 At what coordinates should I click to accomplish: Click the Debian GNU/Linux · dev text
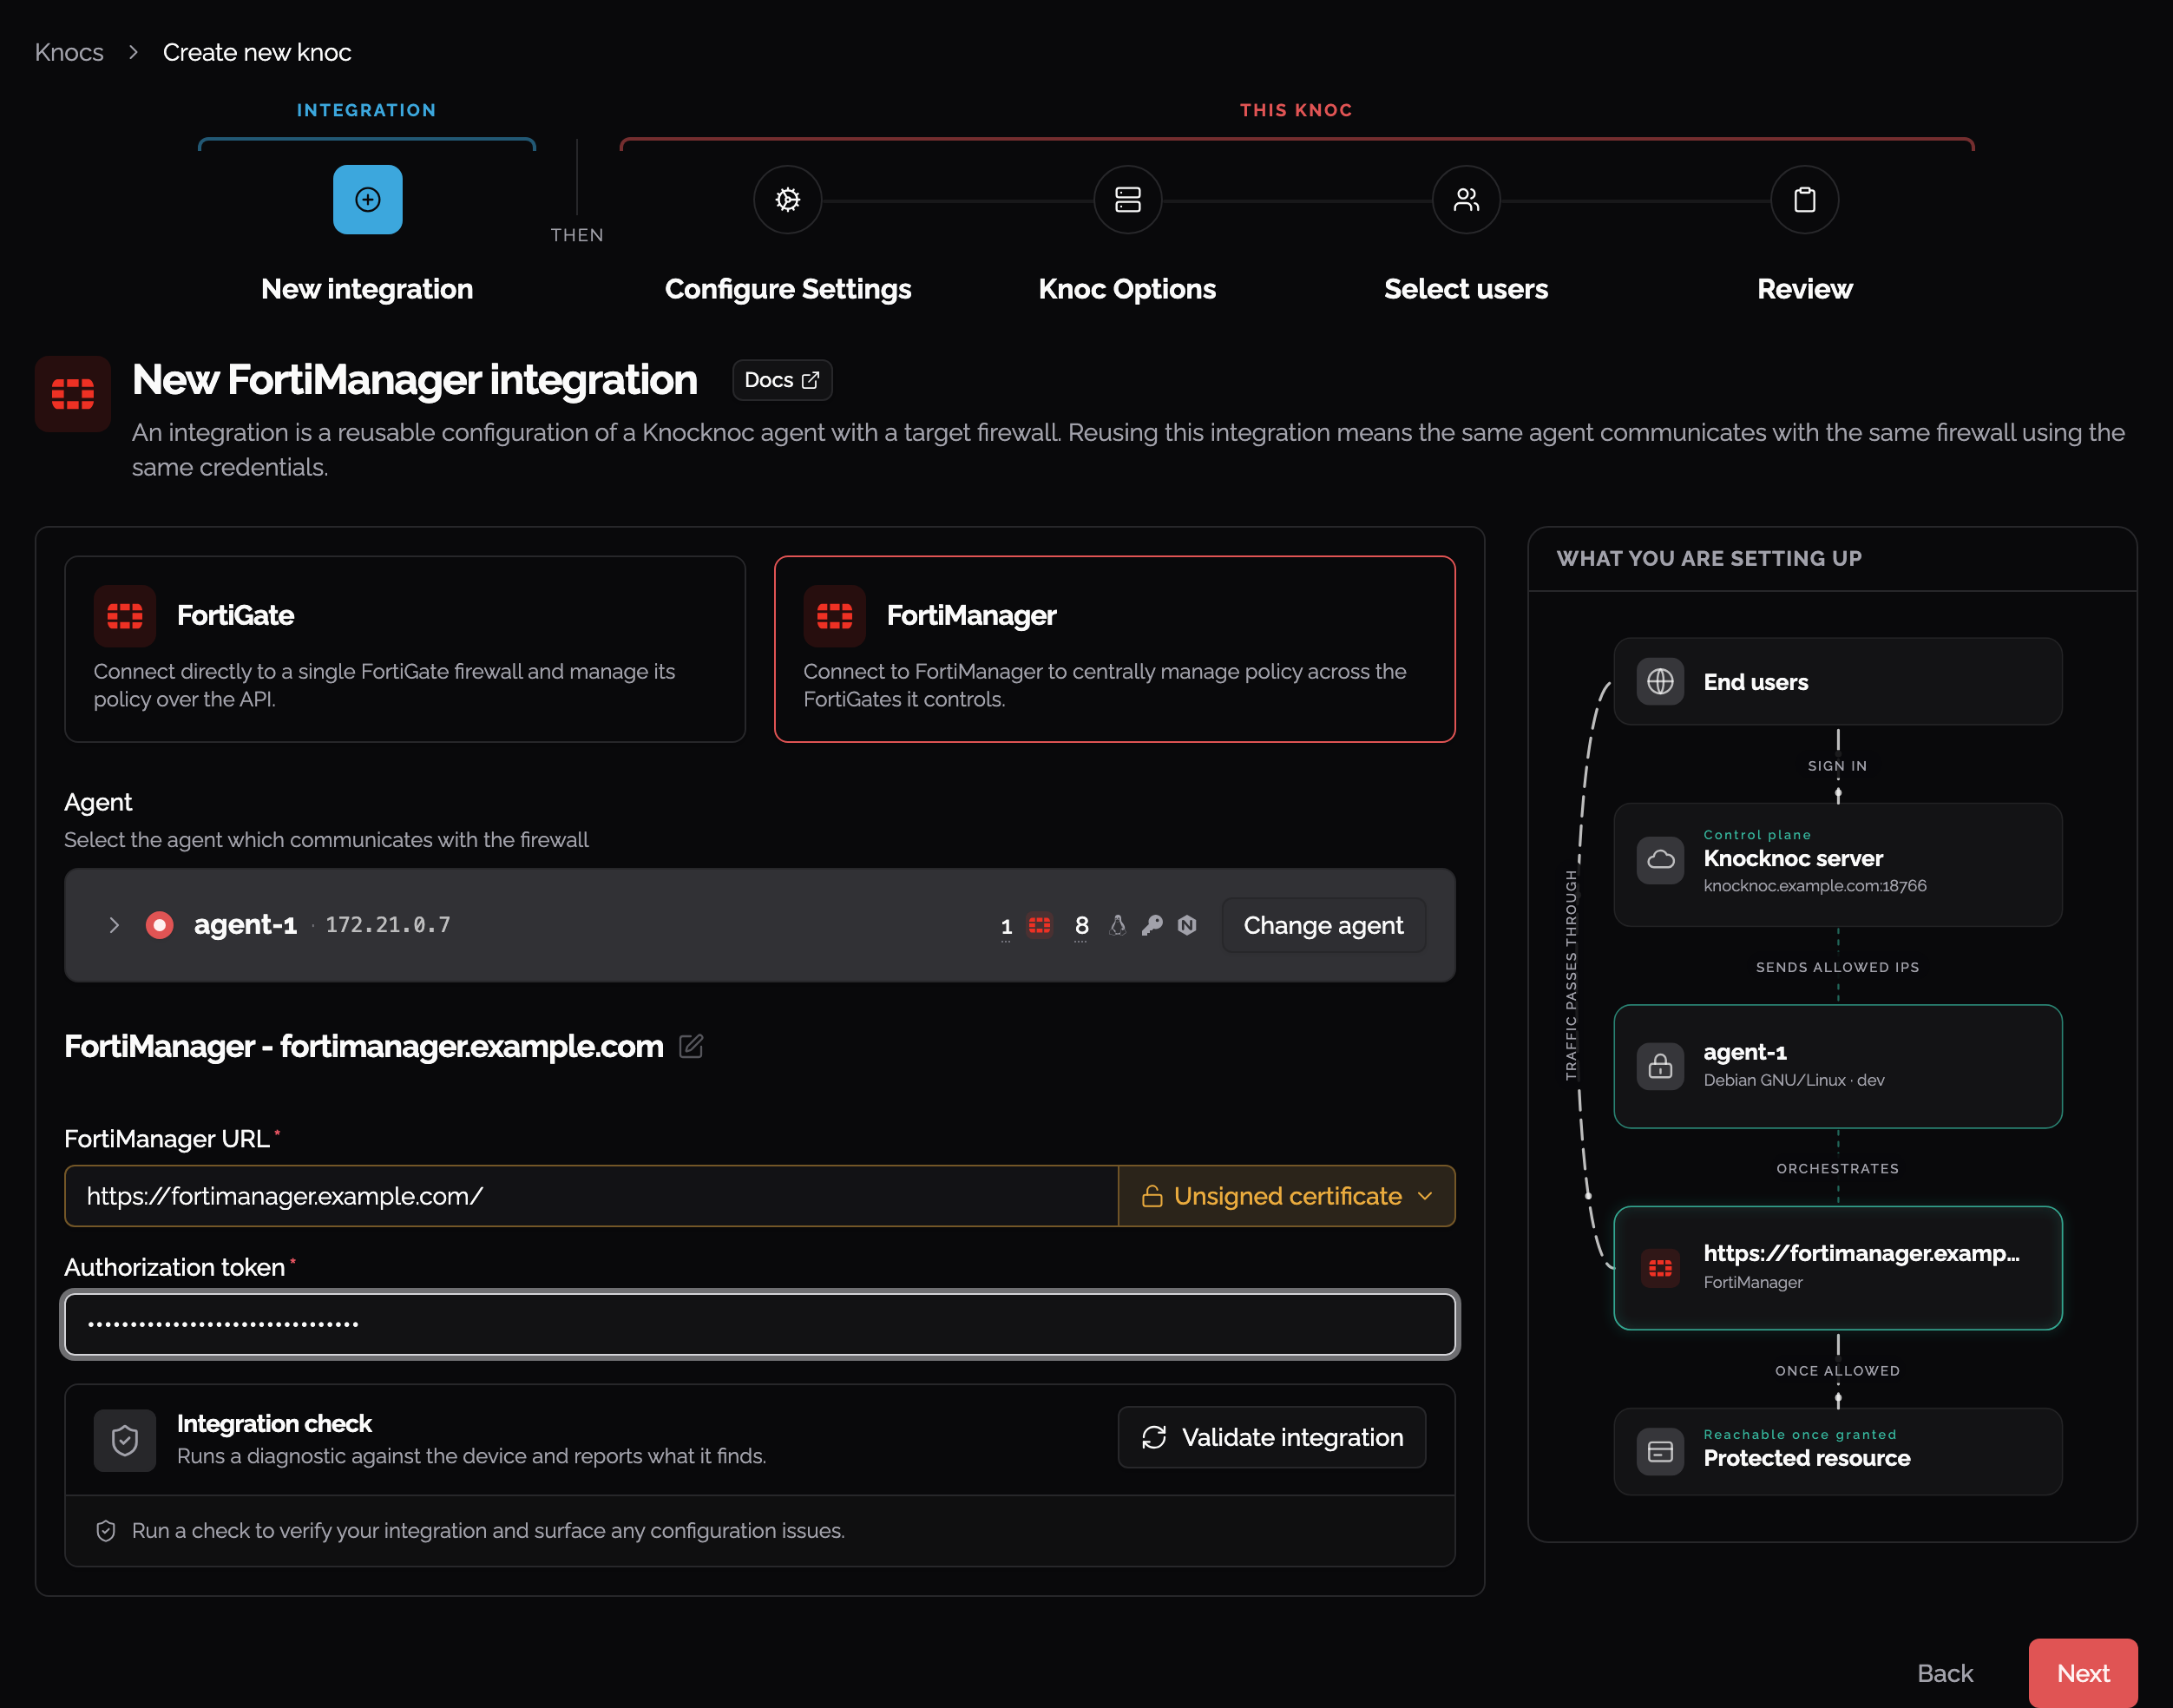pyautogui.click(x=1793, y=1080)
